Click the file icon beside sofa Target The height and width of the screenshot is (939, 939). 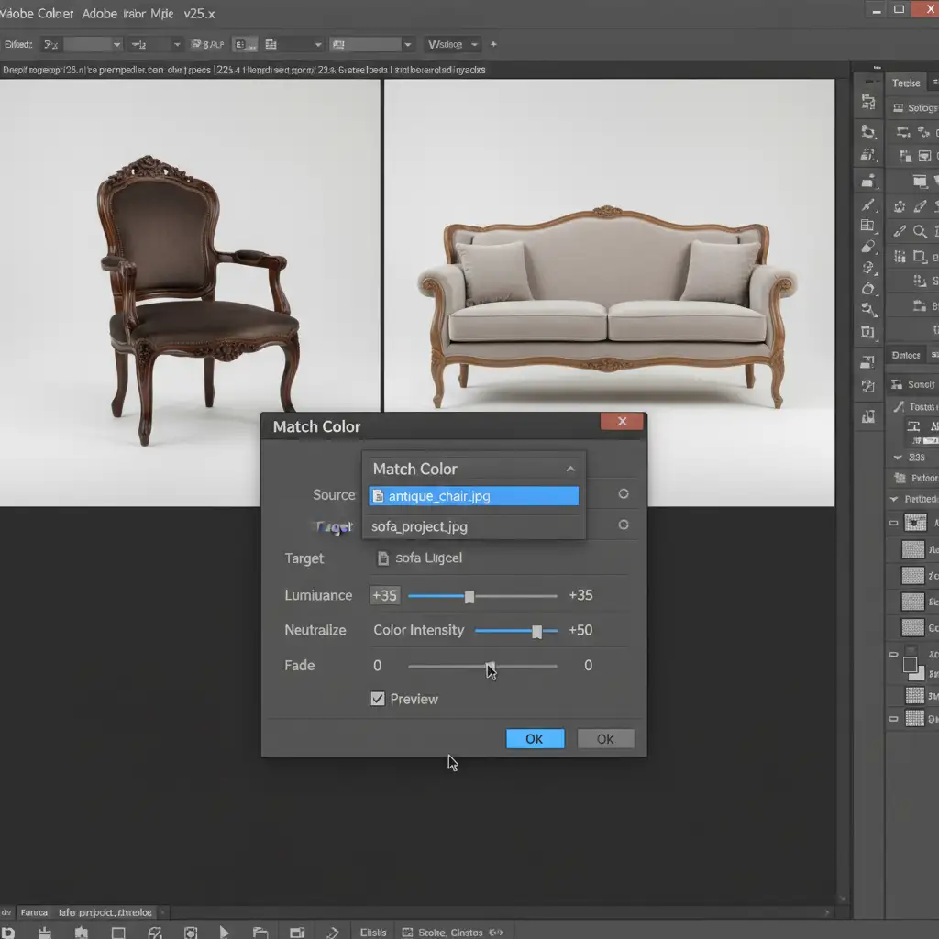(383, 558)
